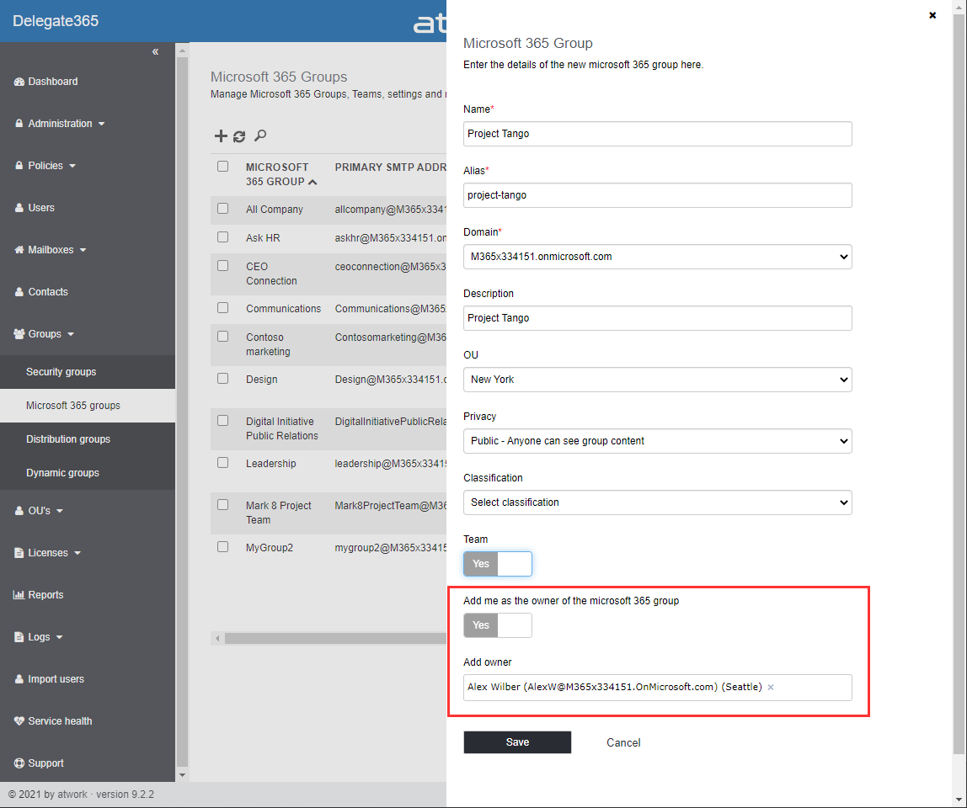The width and height of the screenshot is (967, 808).
Task: Click the Reports bar chart icon
Action: point(19,595)
